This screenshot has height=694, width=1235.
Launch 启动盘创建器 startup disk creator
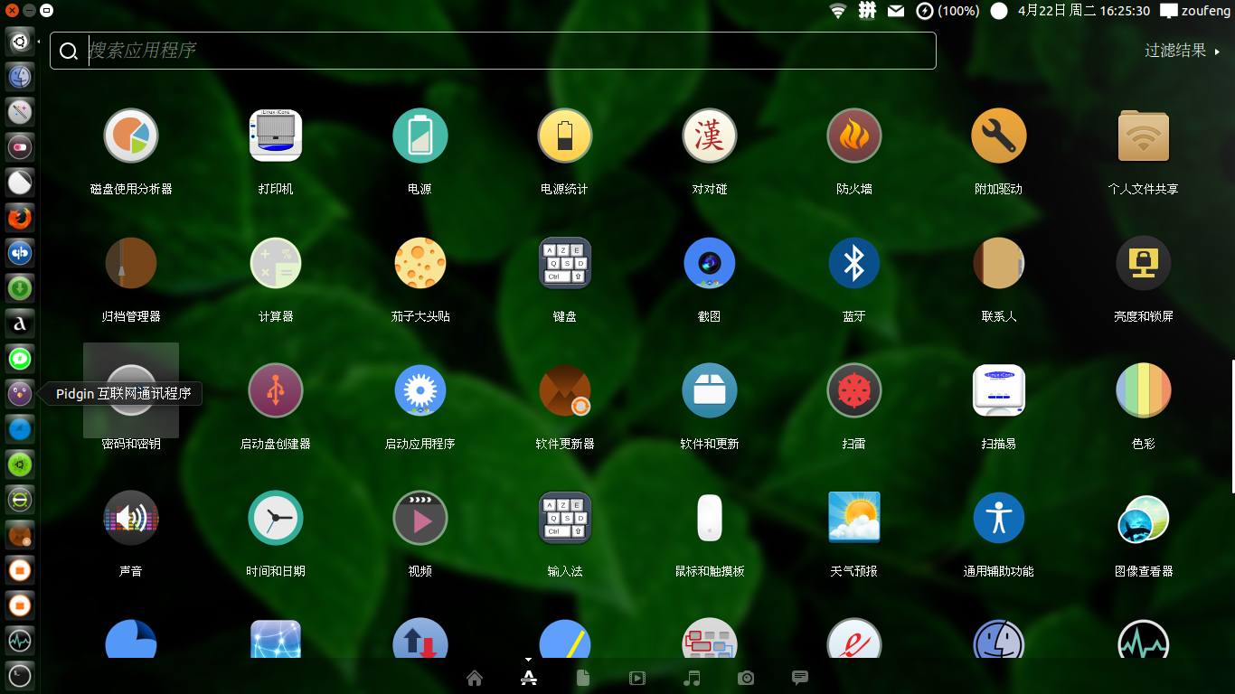276,390
